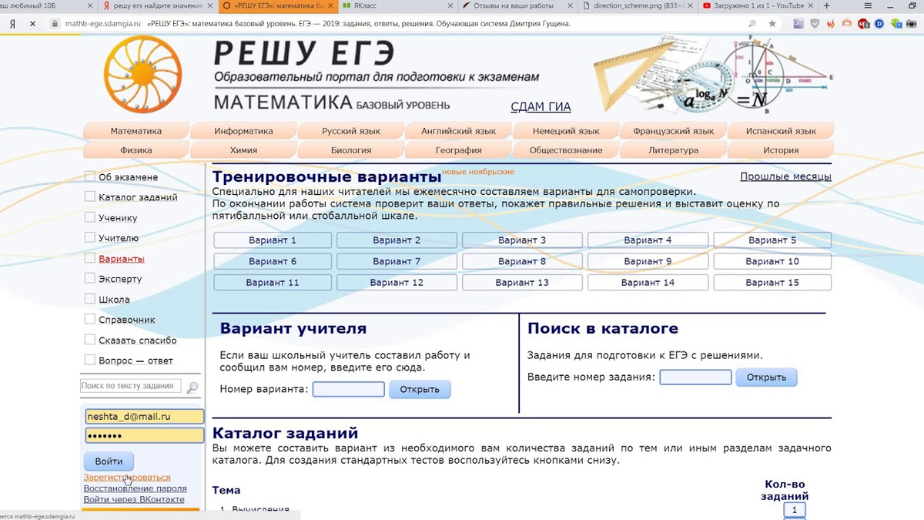Image resolution: width=924 pixels, height=520 pixels.
Task: Open the Химия subject tab
Action: click(244, 150)
